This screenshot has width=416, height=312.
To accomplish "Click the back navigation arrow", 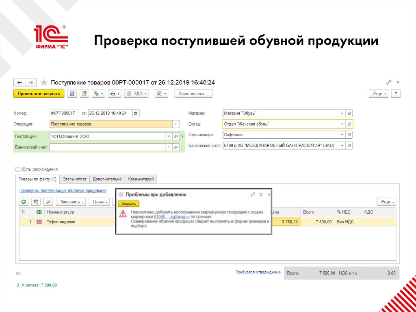I will pyautogui.click(x=19, y=82).
